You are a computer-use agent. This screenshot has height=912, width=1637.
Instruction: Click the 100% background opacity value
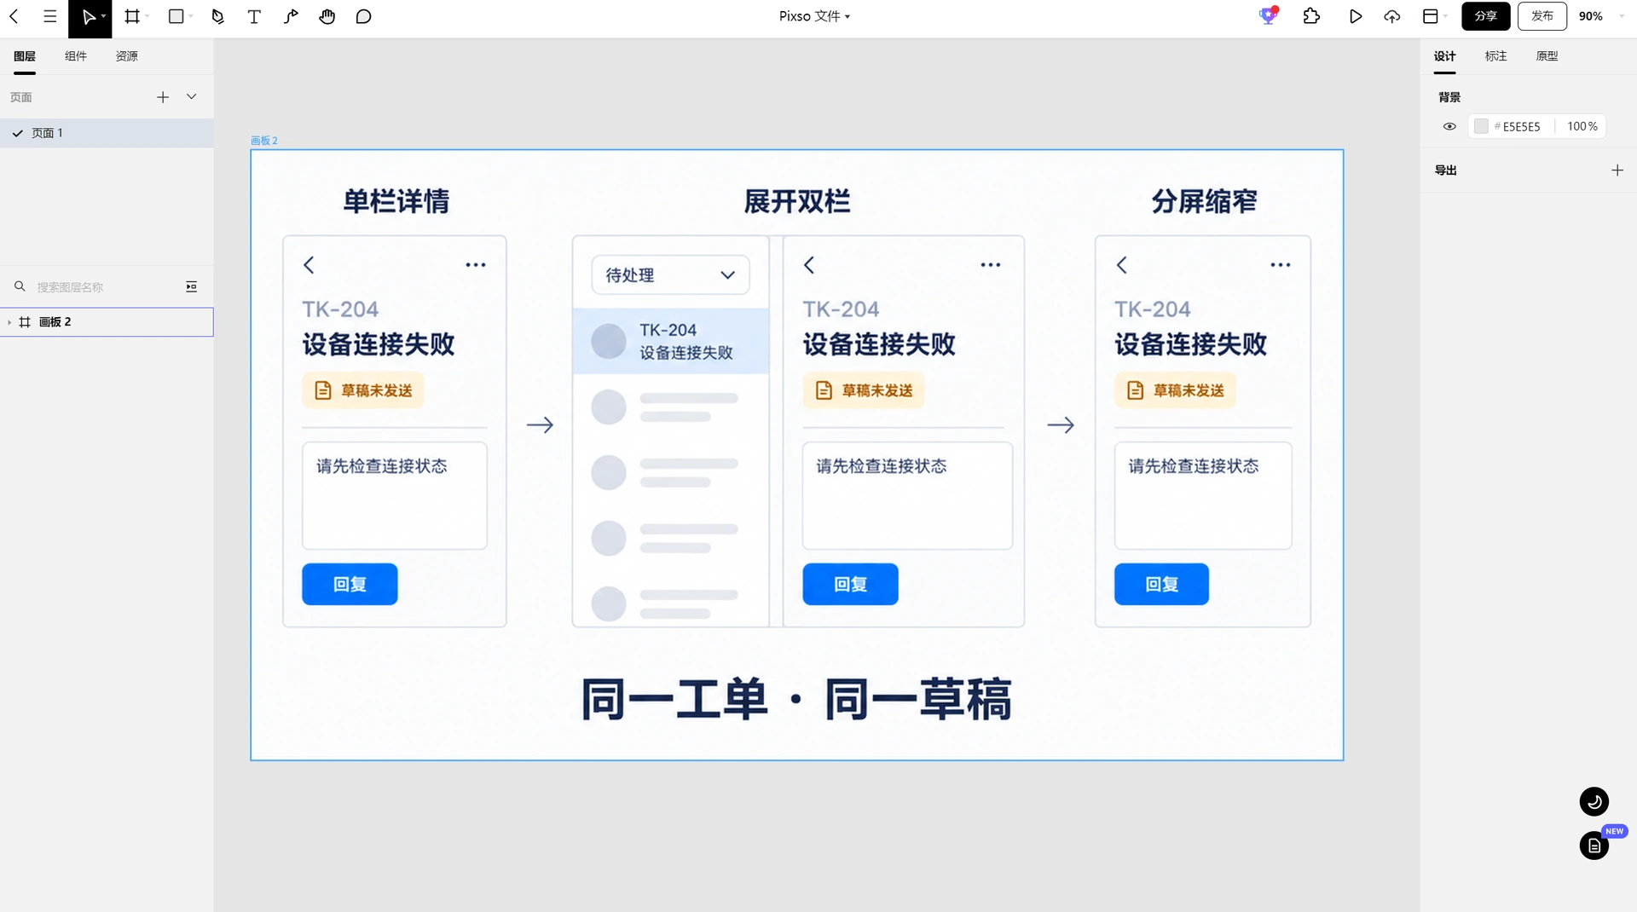pos(1582,126)
